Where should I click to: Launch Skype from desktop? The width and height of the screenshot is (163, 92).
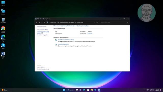point(3,46)
